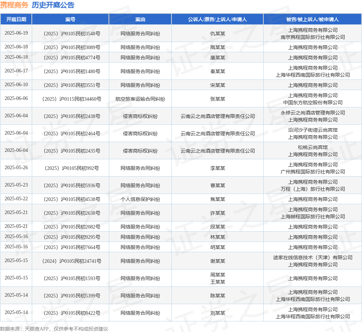The height and width of the screenshot is (332, 362).
Task: Click the 历史开庭公告 heading
Action: pos(53,5)
